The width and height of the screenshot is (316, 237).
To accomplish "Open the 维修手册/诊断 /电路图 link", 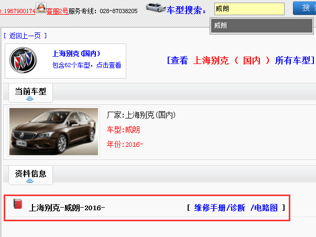I will 236,208.
